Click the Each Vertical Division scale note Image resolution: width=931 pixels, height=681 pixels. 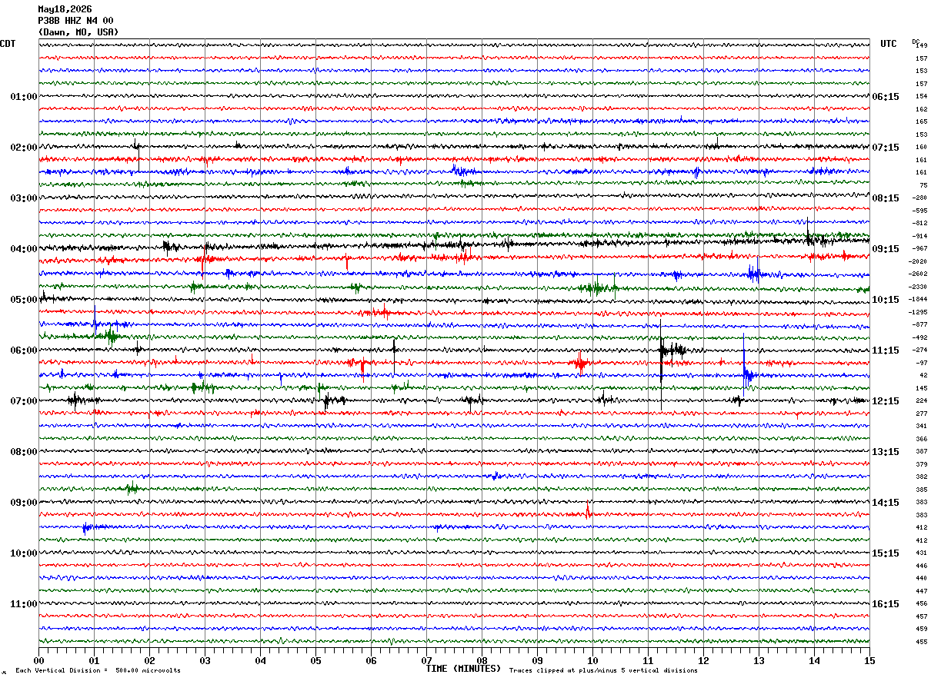[98, 670]
